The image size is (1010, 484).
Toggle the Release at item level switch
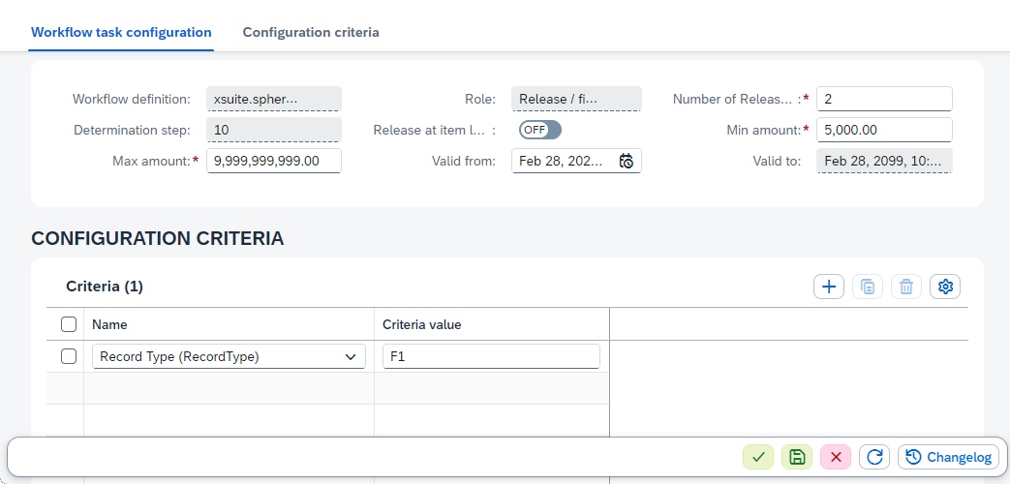tap(539, 130)
